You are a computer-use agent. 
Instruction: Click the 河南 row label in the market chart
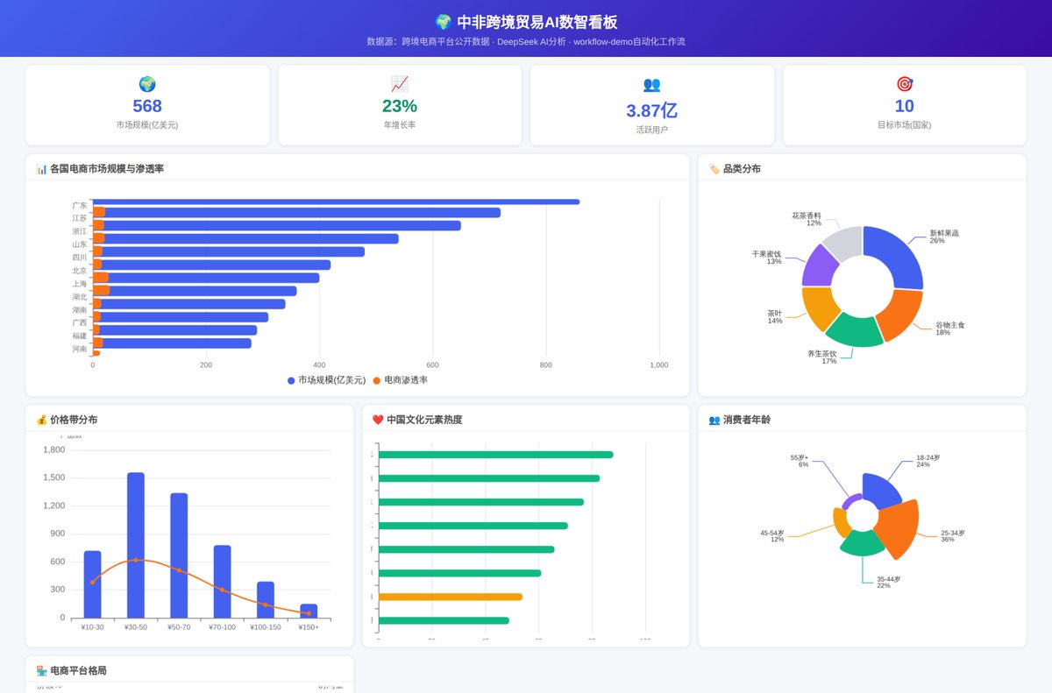click(80, 349)
